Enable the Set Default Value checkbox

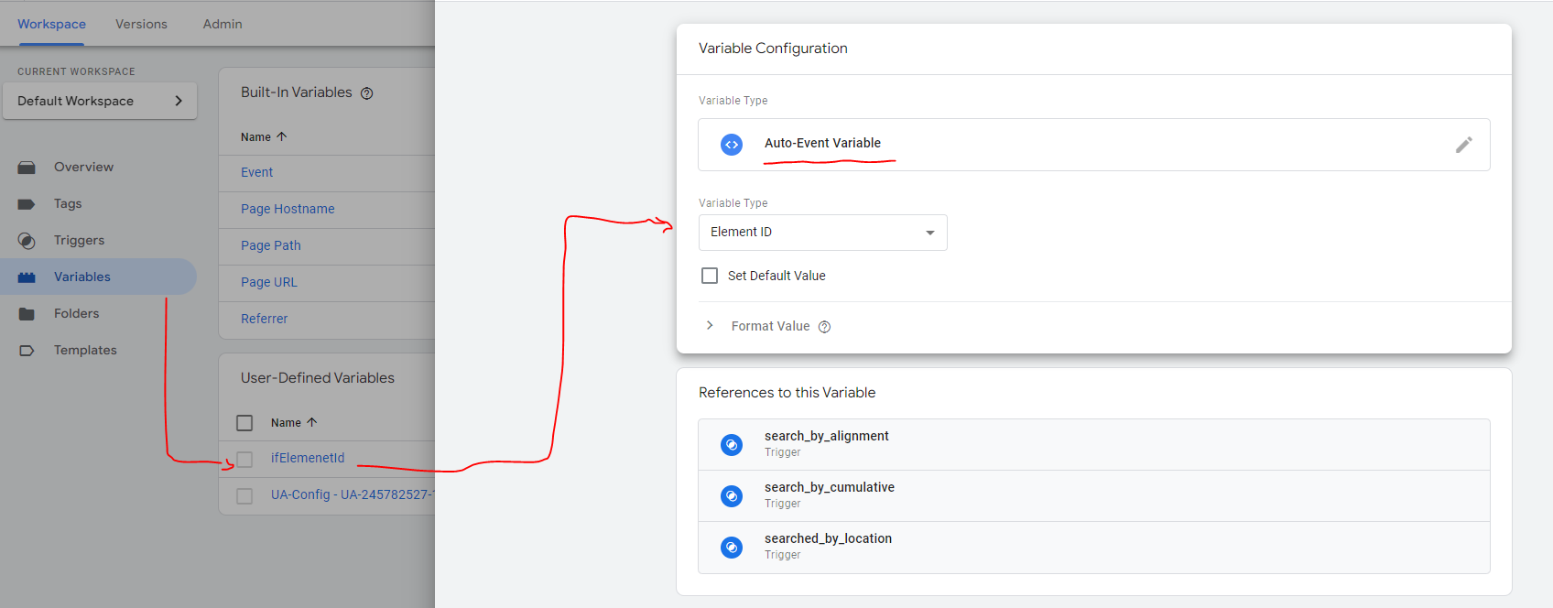click(x=710, y=276)
